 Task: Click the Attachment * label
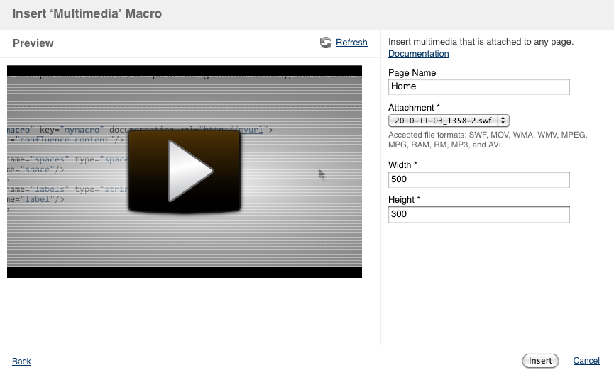(x=415, y=108)
